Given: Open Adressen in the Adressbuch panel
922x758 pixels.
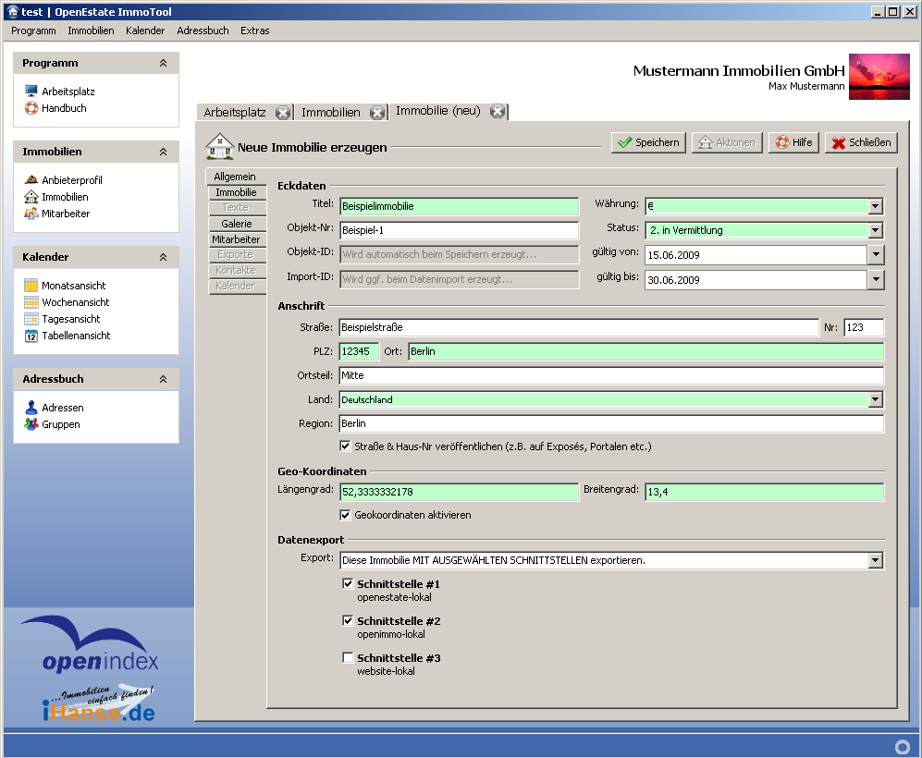Looking at the screenshot, I should point(62,408).
